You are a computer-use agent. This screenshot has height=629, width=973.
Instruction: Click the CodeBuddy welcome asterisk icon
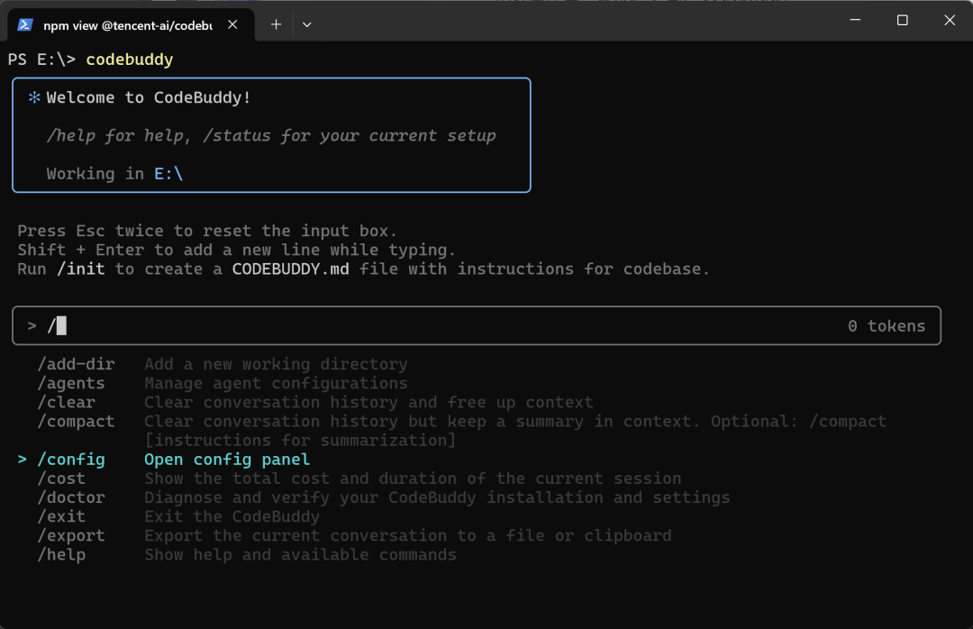coord(34,97)
